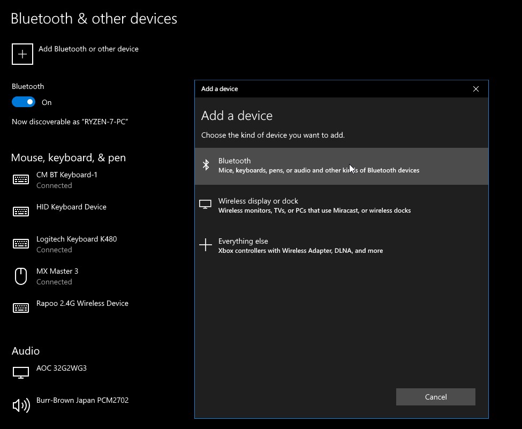Select Burr-Brown Japan PCM2702 audio device

click(82, 401)
